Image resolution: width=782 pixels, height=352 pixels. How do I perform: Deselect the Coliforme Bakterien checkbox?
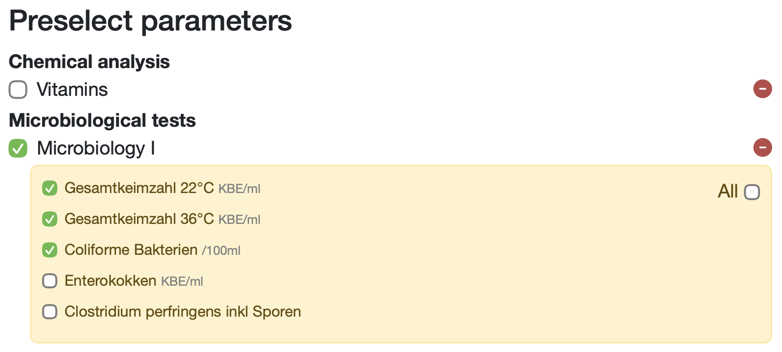pyautogui.click(x=50, y=250)
